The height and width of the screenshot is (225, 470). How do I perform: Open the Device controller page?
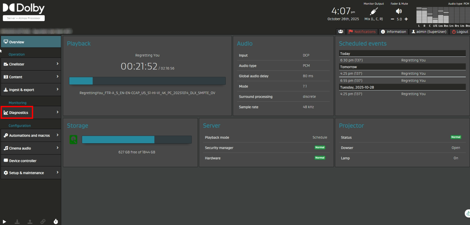point(23,161)
